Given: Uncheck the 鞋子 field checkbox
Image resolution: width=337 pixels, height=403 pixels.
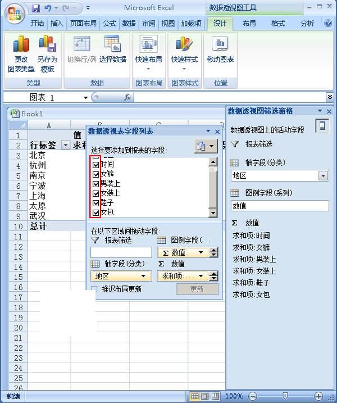Looking at the screenshot, I should pyautogui.click(x=96, y=203).
